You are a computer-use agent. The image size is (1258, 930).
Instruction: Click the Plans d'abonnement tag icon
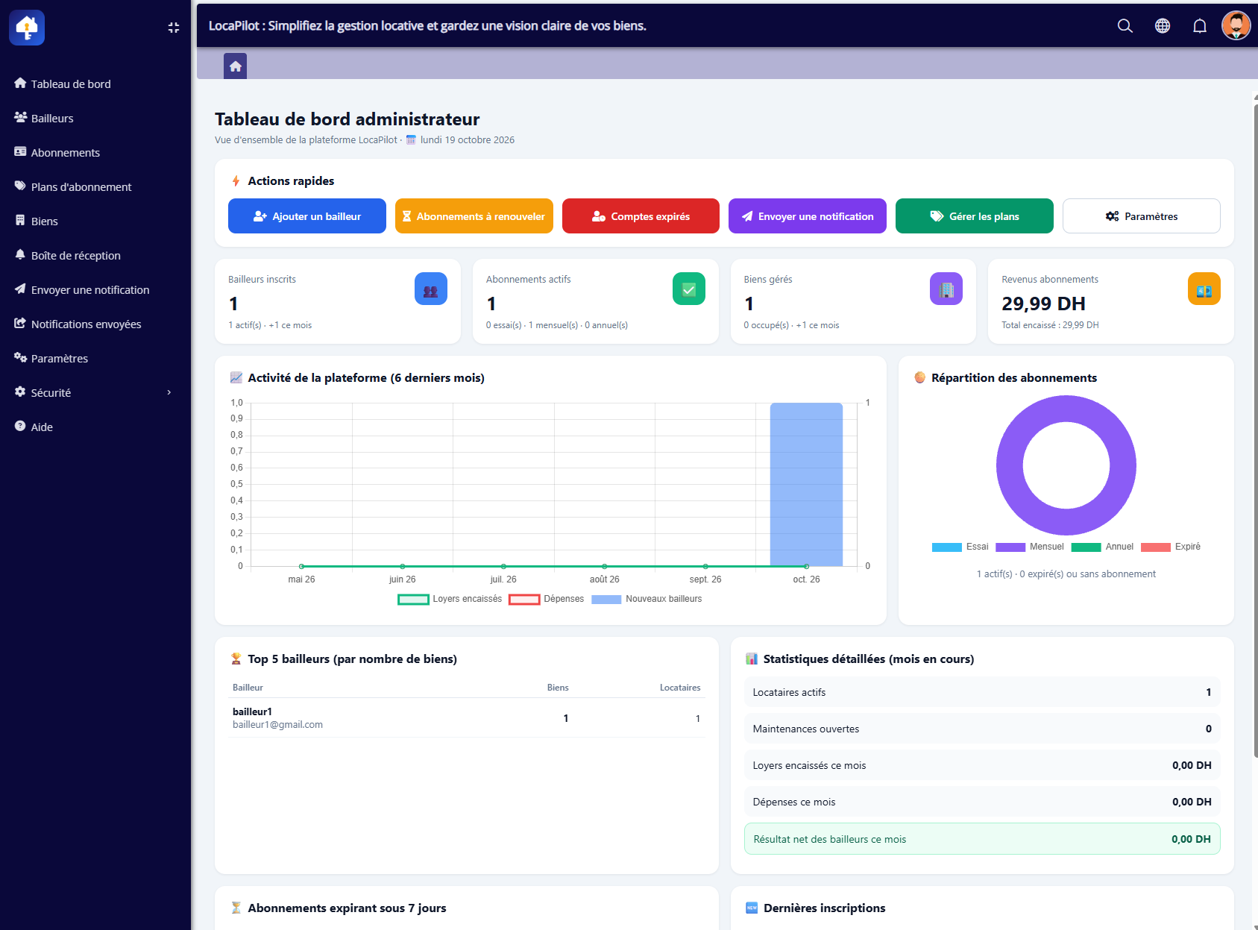(x=20, y=186)
